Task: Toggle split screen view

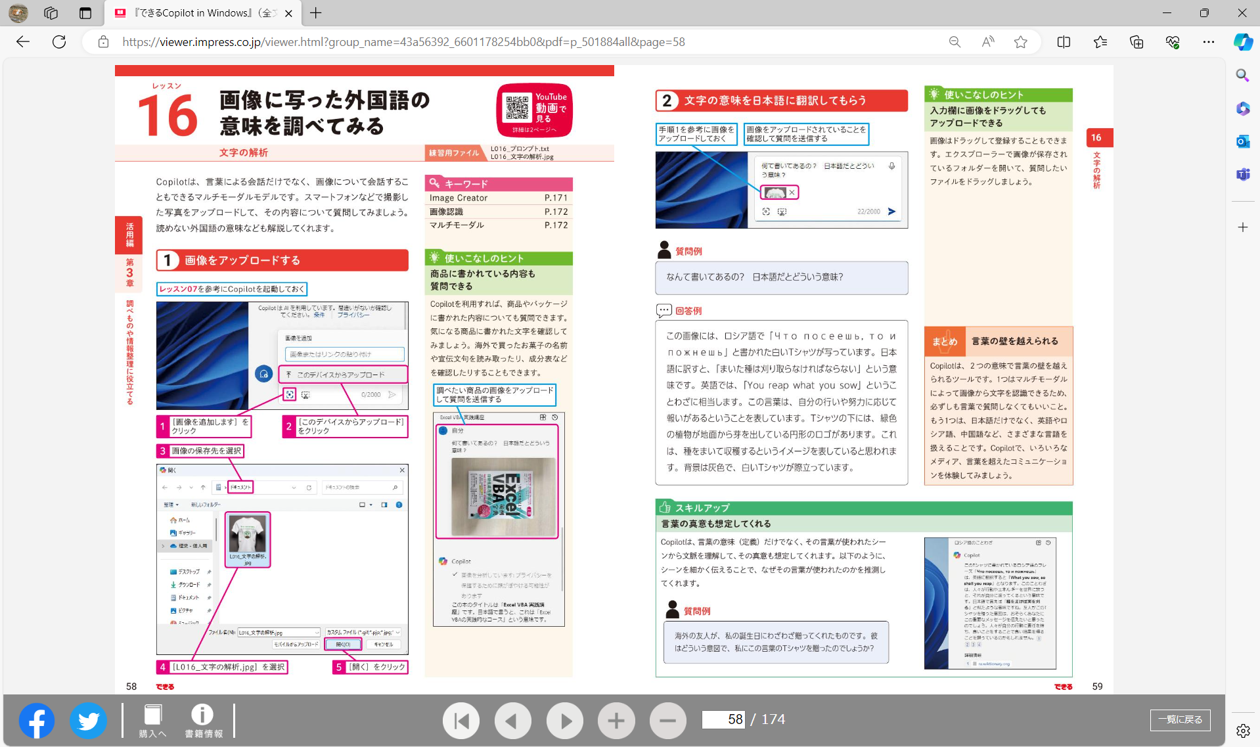Action: pos(1063,42)
